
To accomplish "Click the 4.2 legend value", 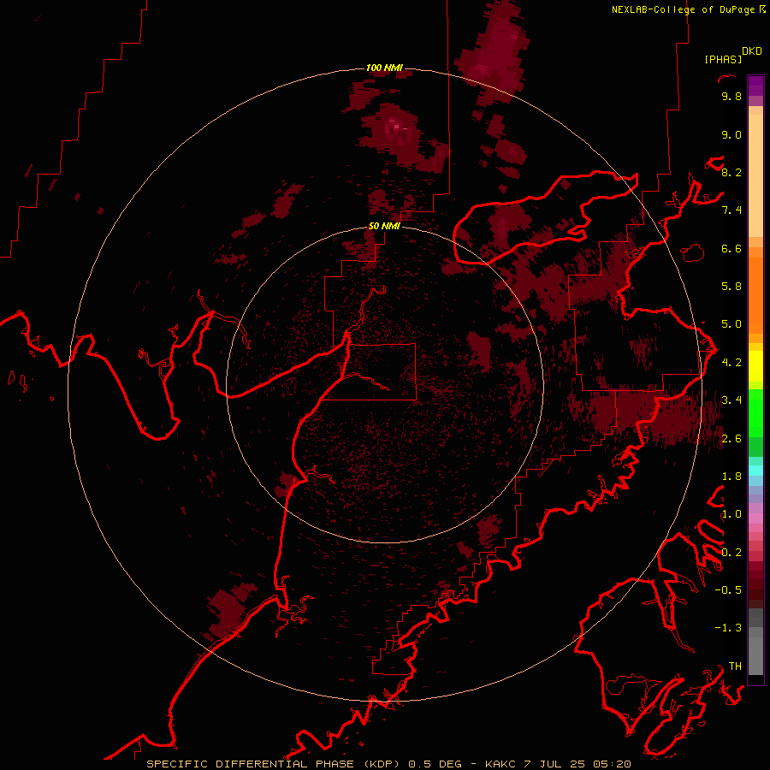I will 731,363.
